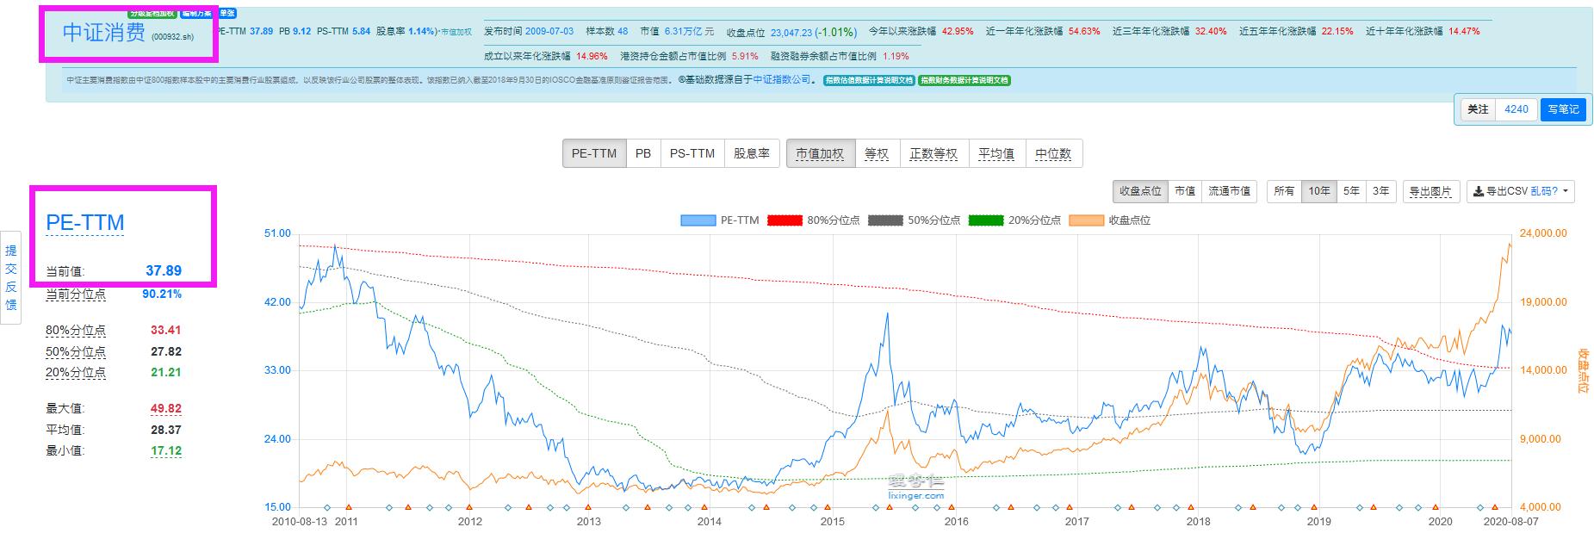Click the header PS-TTM value 5.84

(361, 31)
